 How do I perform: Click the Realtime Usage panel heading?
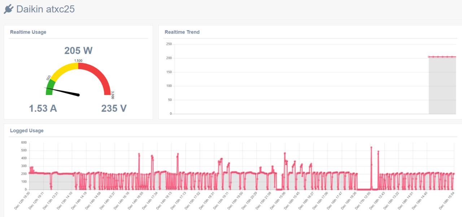click(x=28, y=32)
